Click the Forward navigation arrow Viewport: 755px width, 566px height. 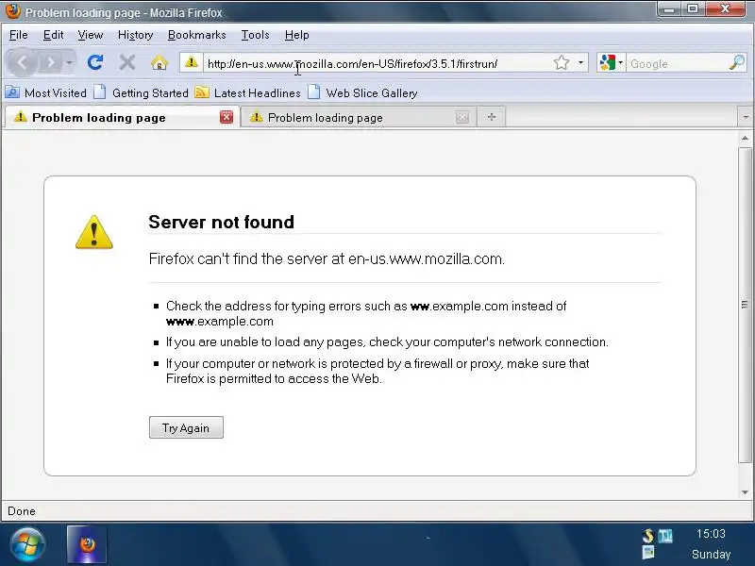(51, 62)
